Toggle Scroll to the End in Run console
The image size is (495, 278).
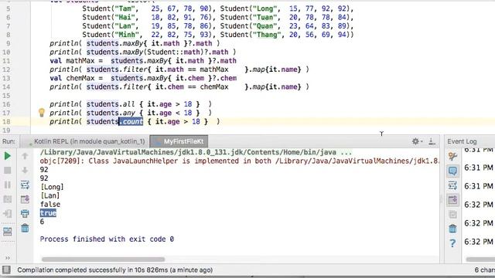pyautogui.click(x=25, y=199)
